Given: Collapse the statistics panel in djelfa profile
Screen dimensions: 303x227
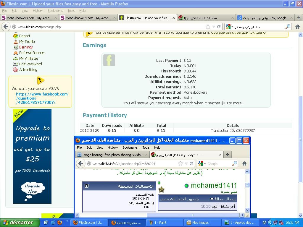Looking at the screenshot, I should [x=87, y=186].
